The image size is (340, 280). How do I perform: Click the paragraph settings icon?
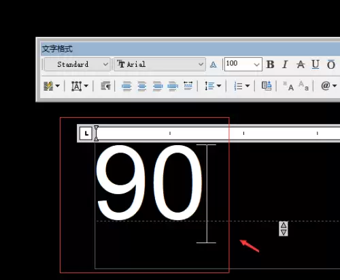106,86
